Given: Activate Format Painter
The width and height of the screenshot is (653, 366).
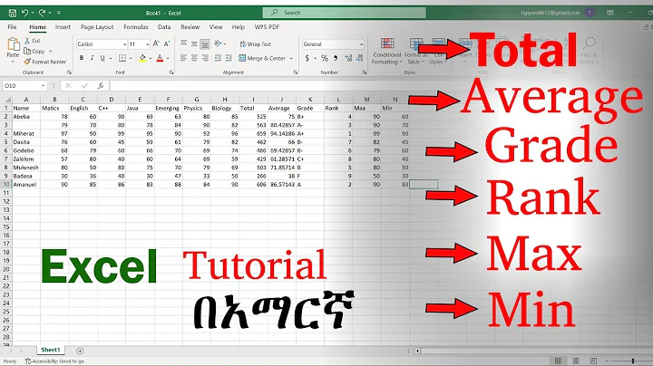Looking at the screenshot, I should [45, 62].
